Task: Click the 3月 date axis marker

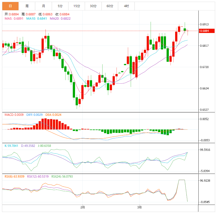Action: pos(139,207)
